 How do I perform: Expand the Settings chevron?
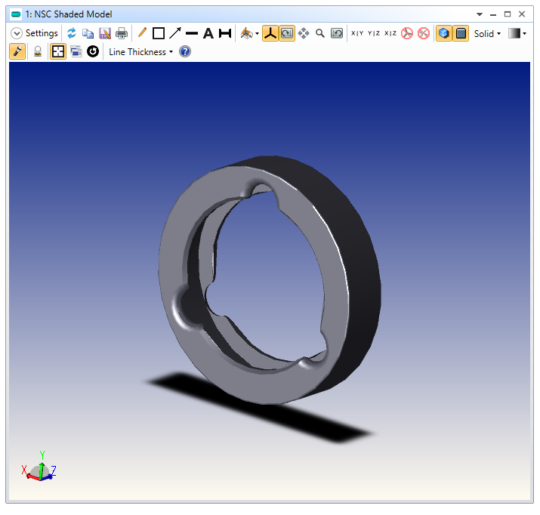pyautogui.click(x=17, y=33)
